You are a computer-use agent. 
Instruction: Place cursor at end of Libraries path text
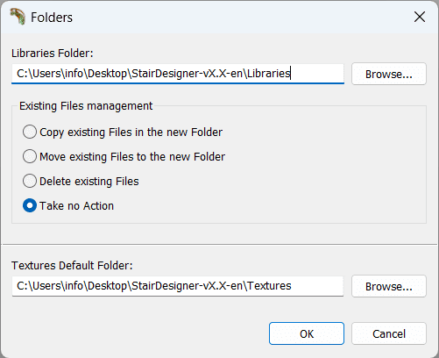tap(290, 74)
